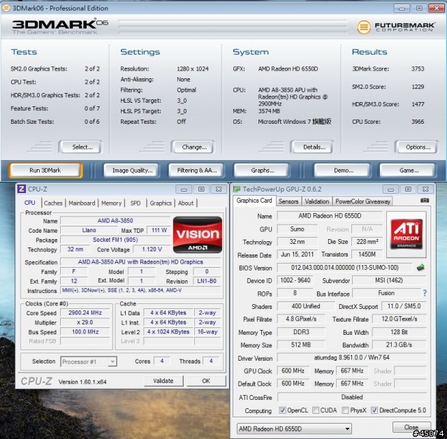Click the Bandwidth value 21.3 GB/s
447x439 pixels.
point(399,345)
